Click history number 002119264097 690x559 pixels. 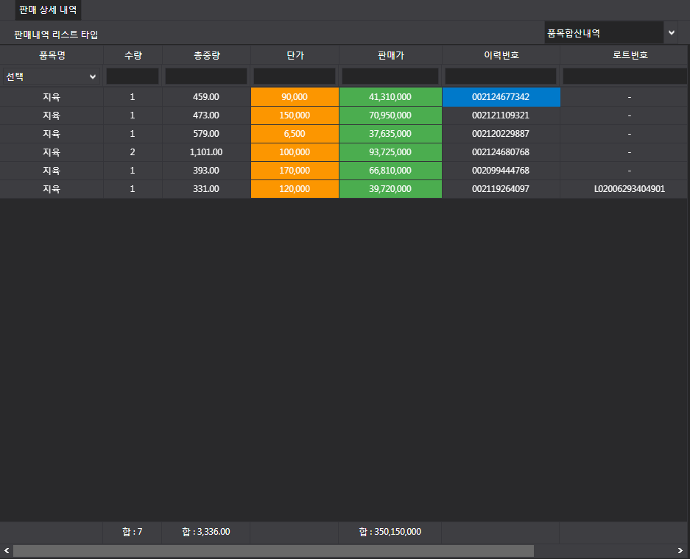point(501,189)
